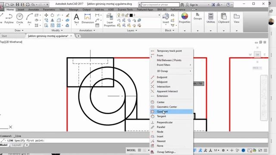The height and width of the screenshot is (155, 276).
Task: Click the black layer color swatch
Action: [131, 15]
